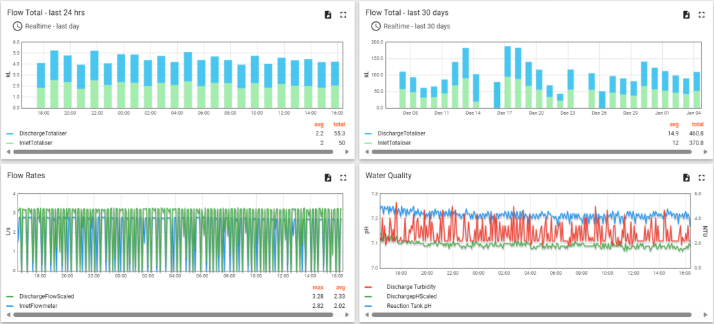
Task: Open Flow Total 30 days widget in fullscreen
Action: pyautogui.click(x=702, y=15)
